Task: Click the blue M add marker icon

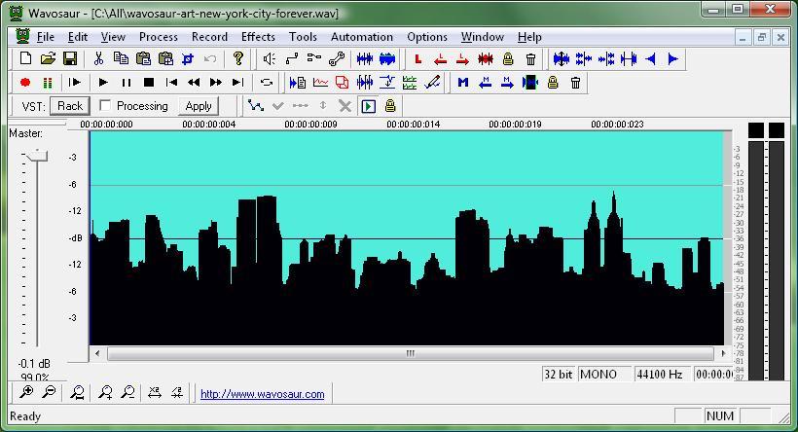Action: pyautogui.click(x=462, y=83)
